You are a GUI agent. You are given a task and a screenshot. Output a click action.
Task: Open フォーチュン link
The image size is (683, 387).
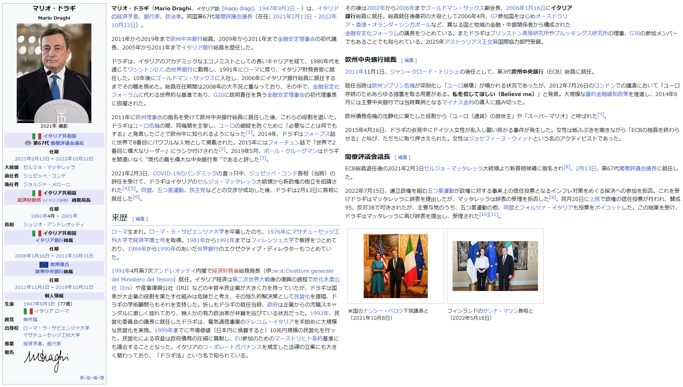284,143
